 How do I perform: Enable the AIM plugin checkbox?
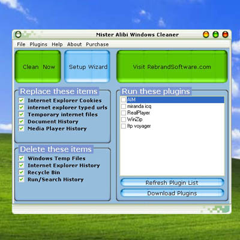pyautogui.click(x=124, y=100)
